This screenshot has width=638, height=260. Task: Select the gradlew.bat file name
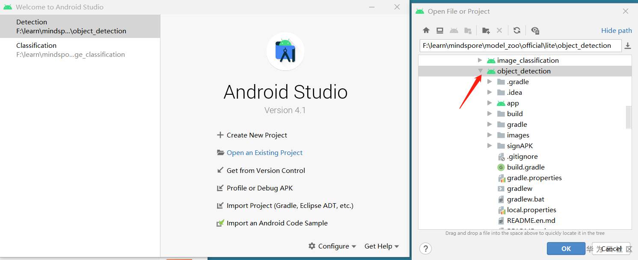pyautogui.click(x=526, y=199)
